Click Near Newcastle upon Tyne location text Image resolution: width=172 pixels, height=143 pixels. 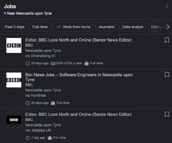tap(29, 13)
